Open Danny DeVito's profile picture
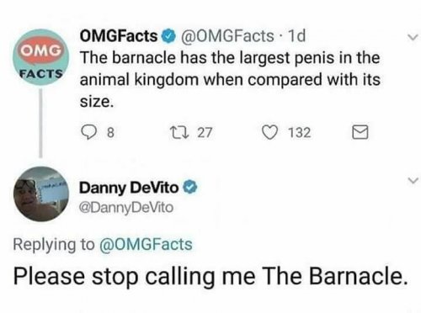 point(41,194)
